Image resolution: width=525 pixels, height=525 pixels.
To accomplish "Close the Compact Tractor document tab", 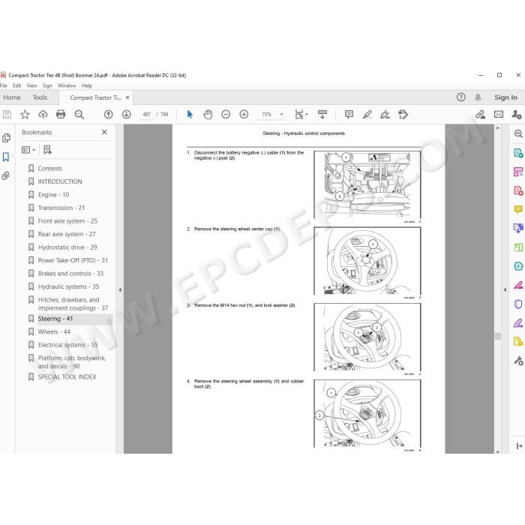I will pyautogui.click(x=127, y=97).
